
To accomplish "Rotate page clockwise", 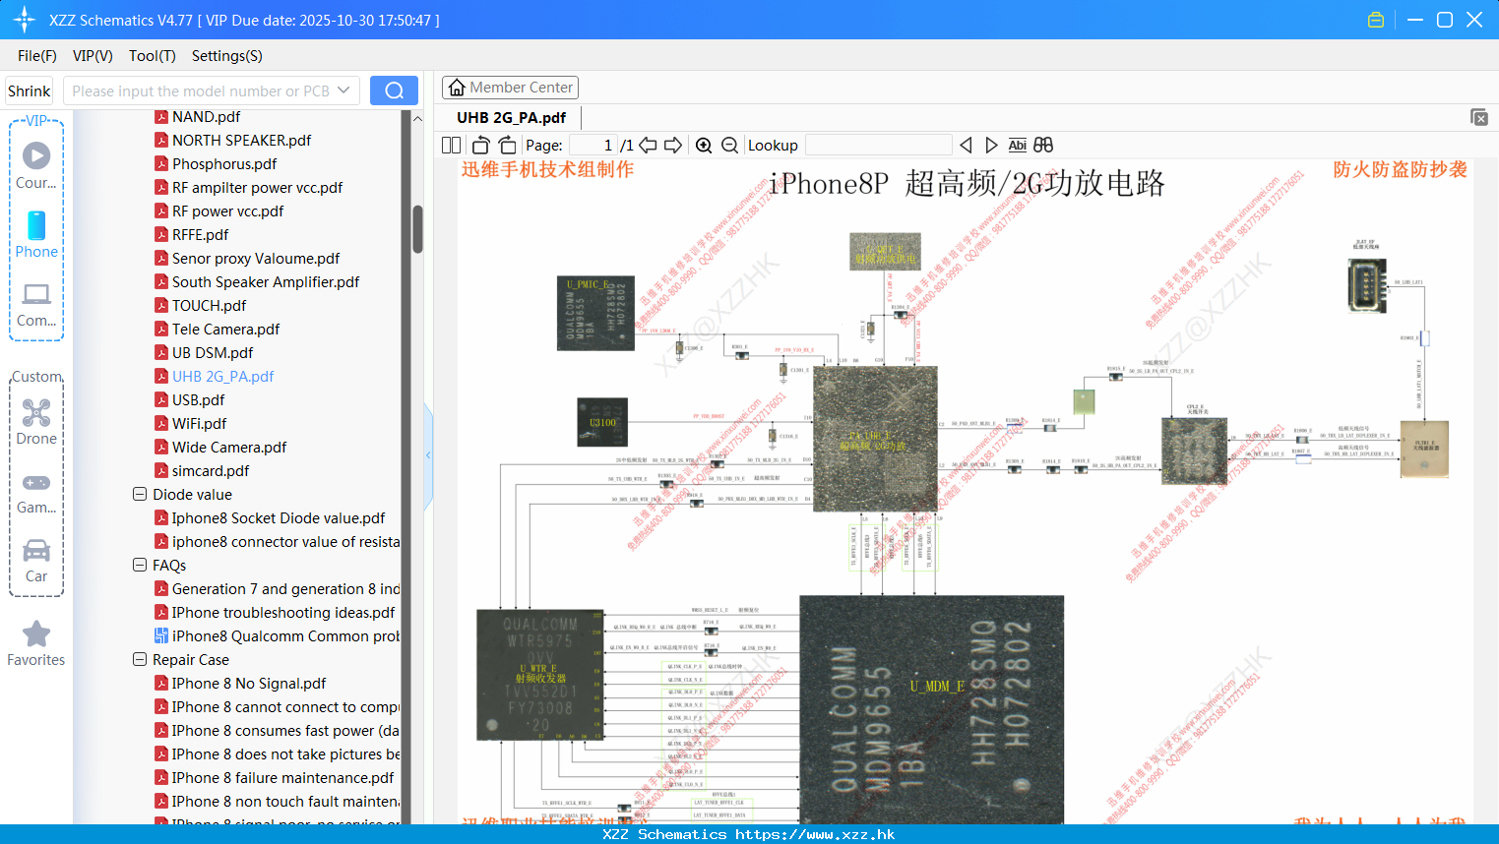I will click(507, 145).
